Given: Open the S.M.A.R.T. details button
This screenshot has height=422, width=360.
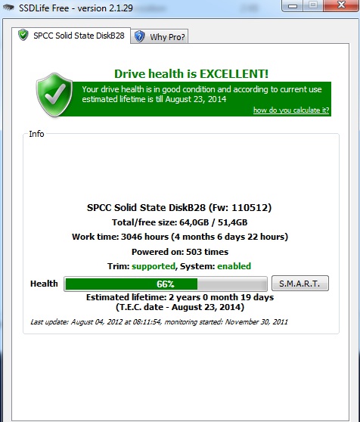Looking at the screenshot, I should [300, 283].
